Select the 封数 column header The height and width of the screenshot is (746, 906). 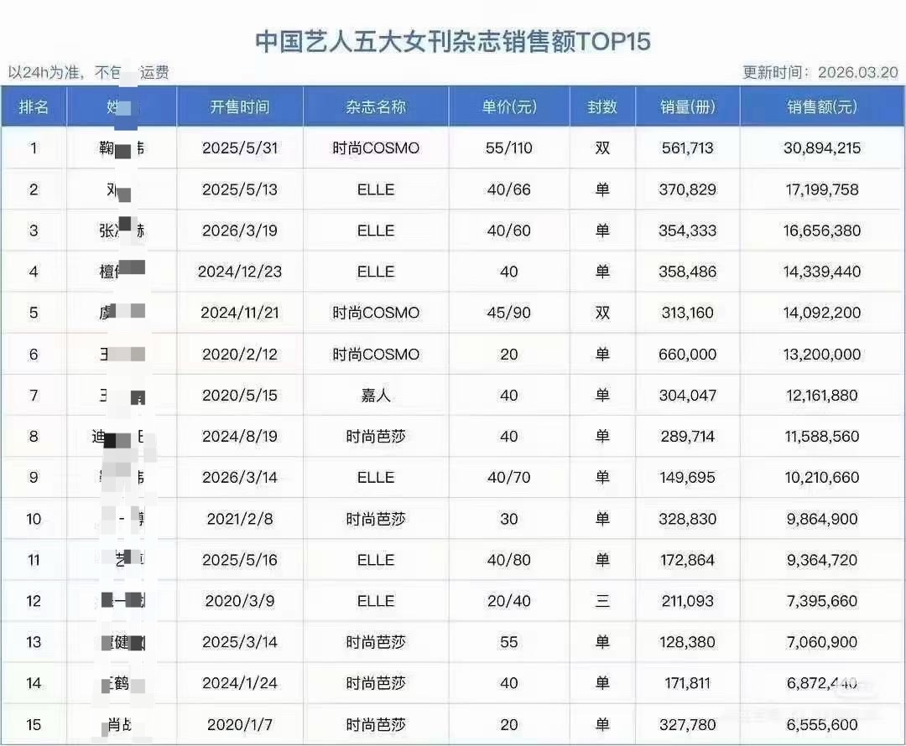click(x=602, y=106)
